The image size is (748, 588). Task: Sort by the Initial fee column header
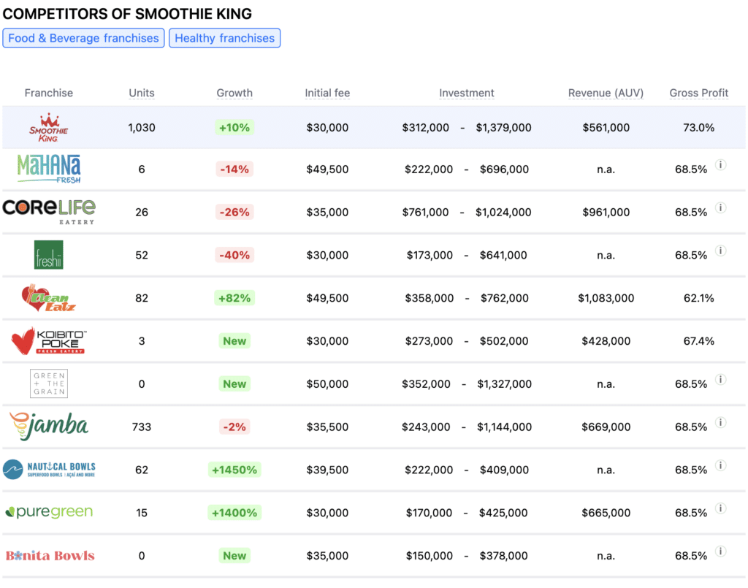click(327, 93)
